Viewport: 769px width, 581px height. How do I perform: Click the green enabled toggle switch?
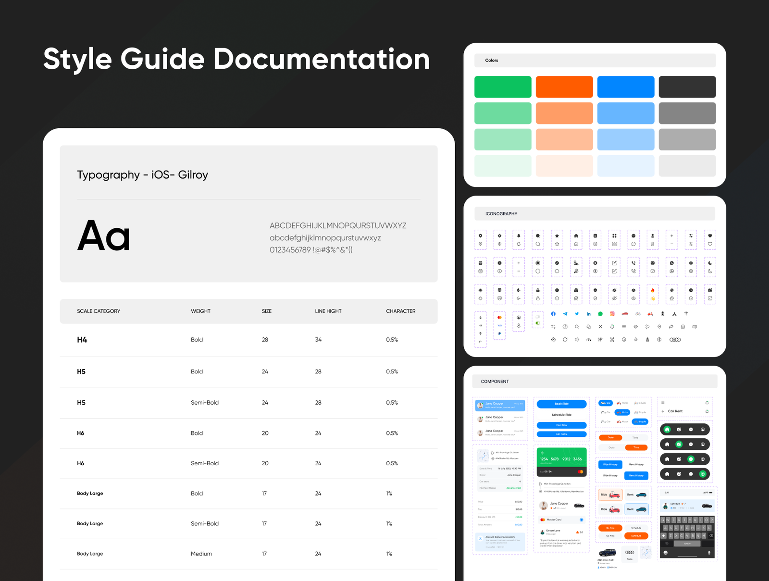(538, 323)
